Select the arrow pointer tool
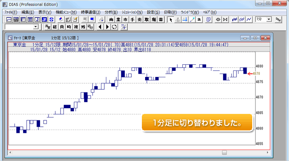Image resolution: width=289 pixels, height=161 pixels. coord(171,19)
